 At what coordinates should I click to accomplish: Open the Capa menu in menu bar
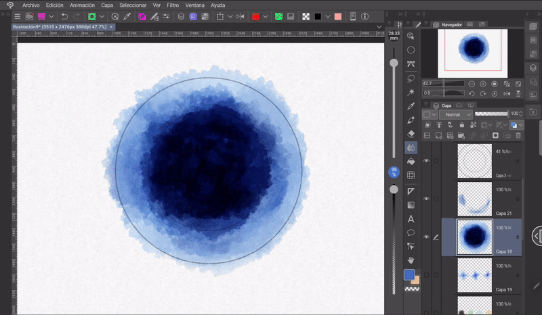point(107,5)
